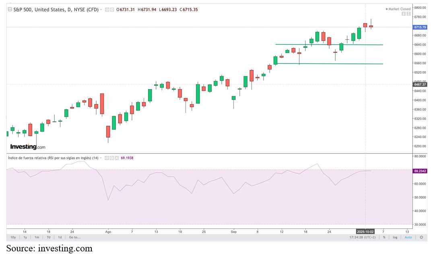
Task: Select the 10y time range
Action: (x=13, y=237)
